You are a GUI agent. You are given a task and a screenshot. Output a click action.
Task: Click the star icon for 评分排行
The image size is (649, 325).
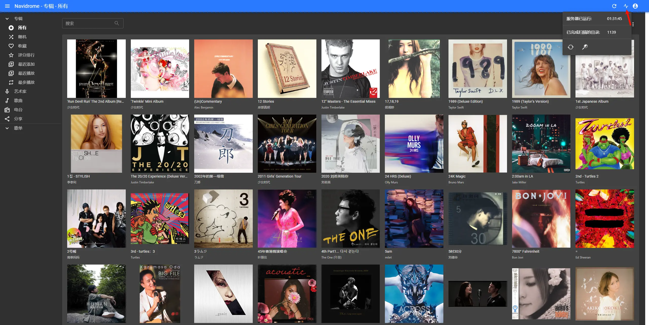[x=11, y=55]
